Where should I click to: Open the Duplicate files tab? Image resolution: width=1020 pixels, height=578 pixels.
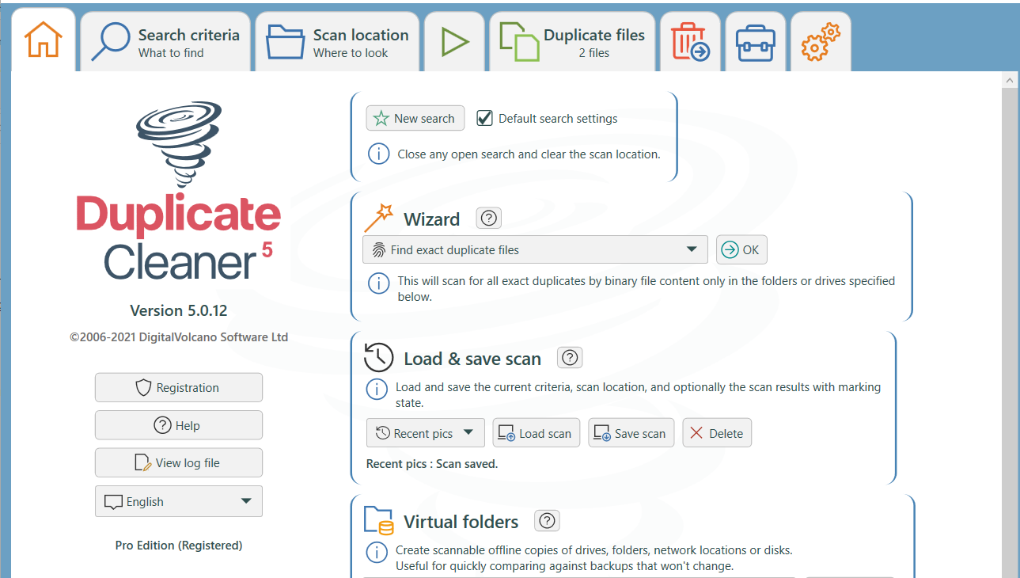click(x=573, y=42)
